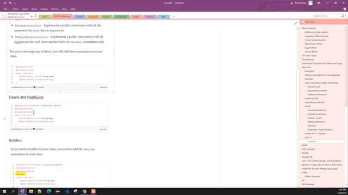Screen dimensions: 348x195
Task: Open the Circuit breaker pattern page
Action: point(315,40)
